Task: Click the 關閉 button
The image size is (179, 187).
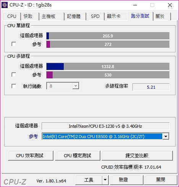Action: point(161,180)
